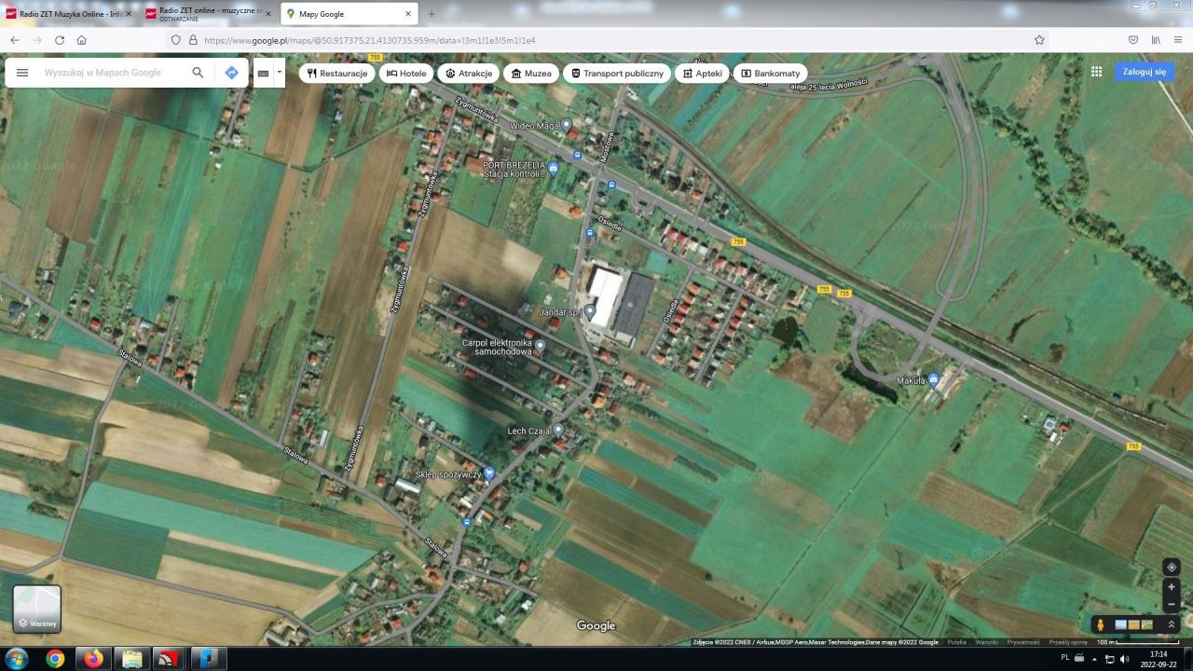Show Bankomaty on the map

coord(771,73)
